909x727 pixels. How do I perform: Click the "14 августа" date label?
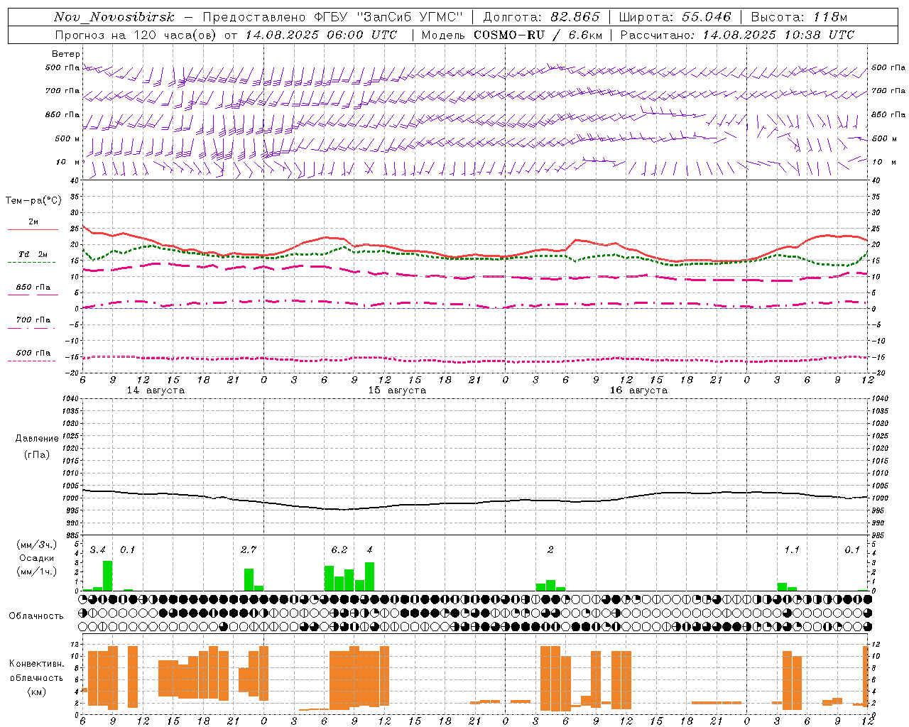156,390
